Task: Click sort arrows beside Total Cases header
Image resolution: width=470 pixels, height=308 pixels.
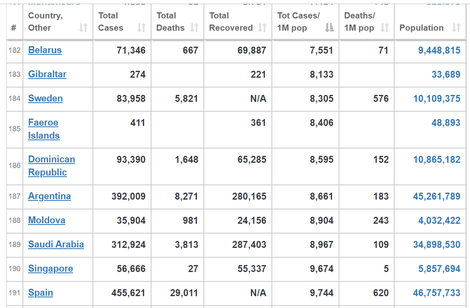Action: tap(142, 28)
